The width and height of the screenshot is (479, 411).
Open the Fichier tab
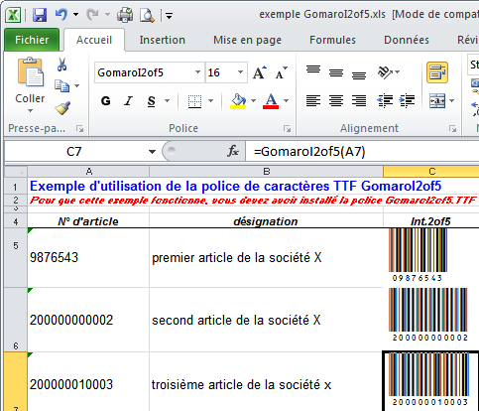pos(32,40)
